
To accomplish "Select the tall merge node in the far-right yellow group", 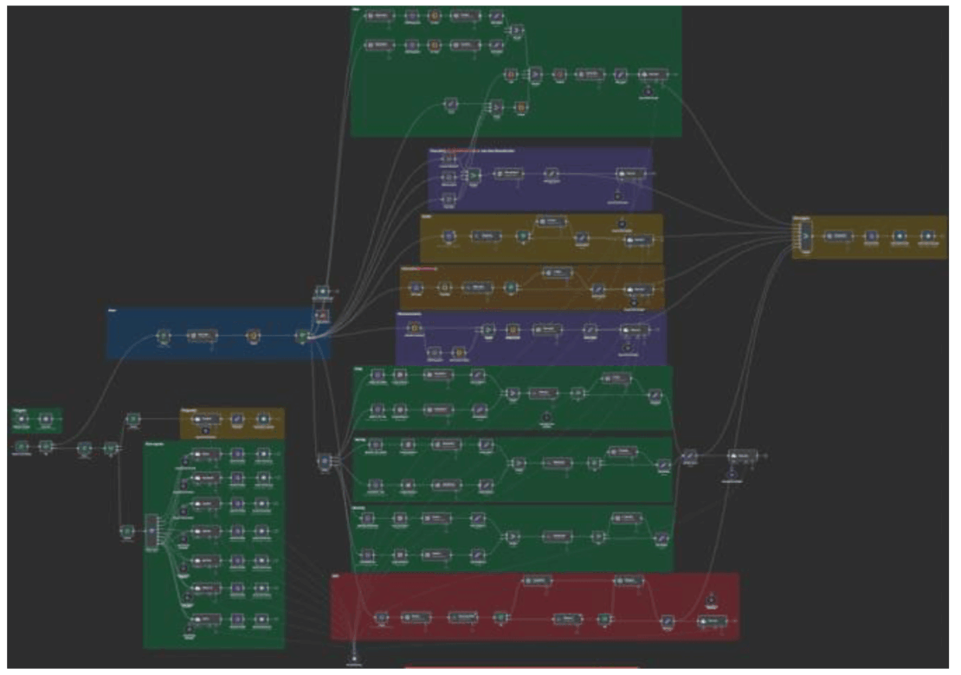I will [x=806, y=236].
